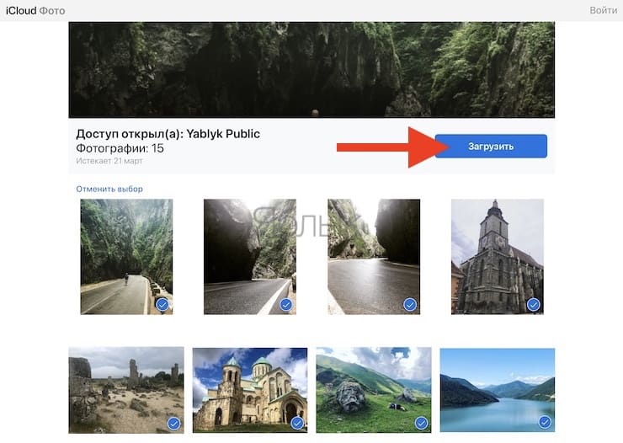This screenshot has width=623, height=443.
Task: Click the blue Загрузить download button
Action: click(491, 147)
